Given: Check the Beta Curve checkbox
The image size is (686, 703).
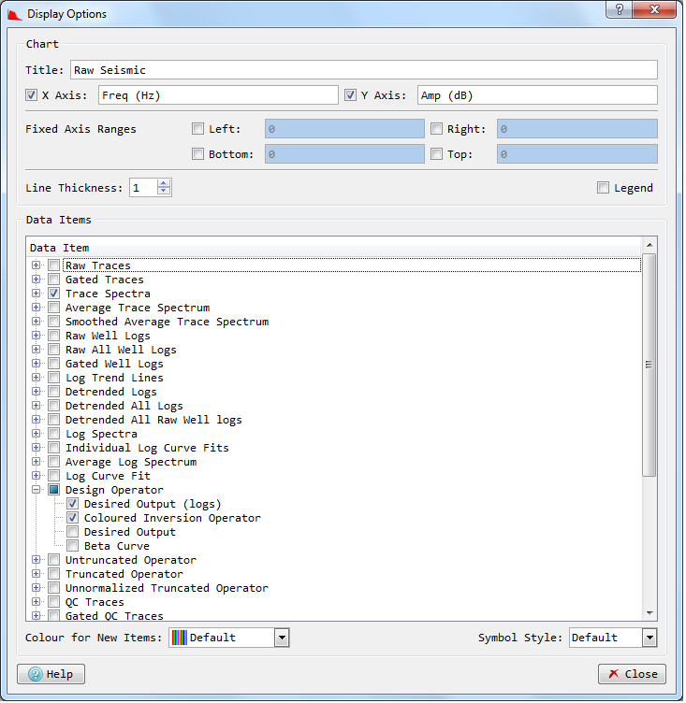Looking at the screenshot, I should (x=73, y=547).
